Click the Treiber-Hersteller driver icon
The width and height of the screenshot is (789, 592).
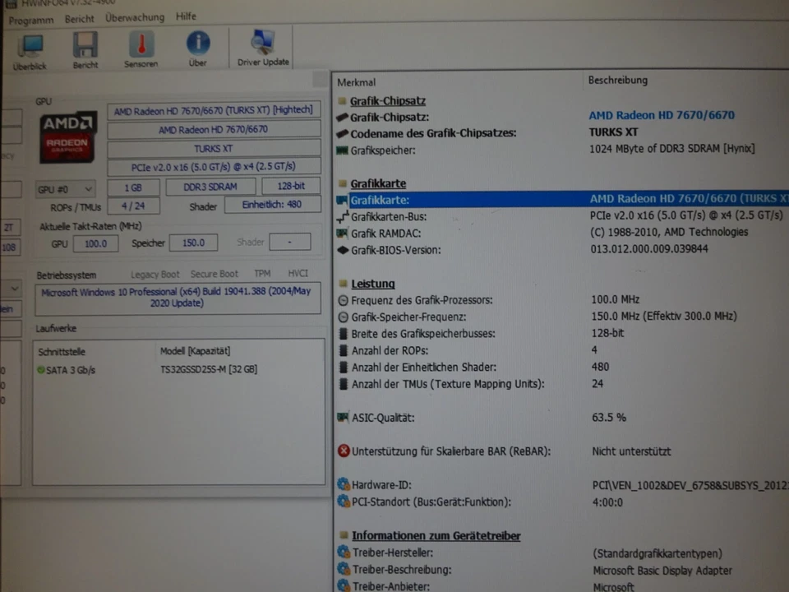(343, 553)
